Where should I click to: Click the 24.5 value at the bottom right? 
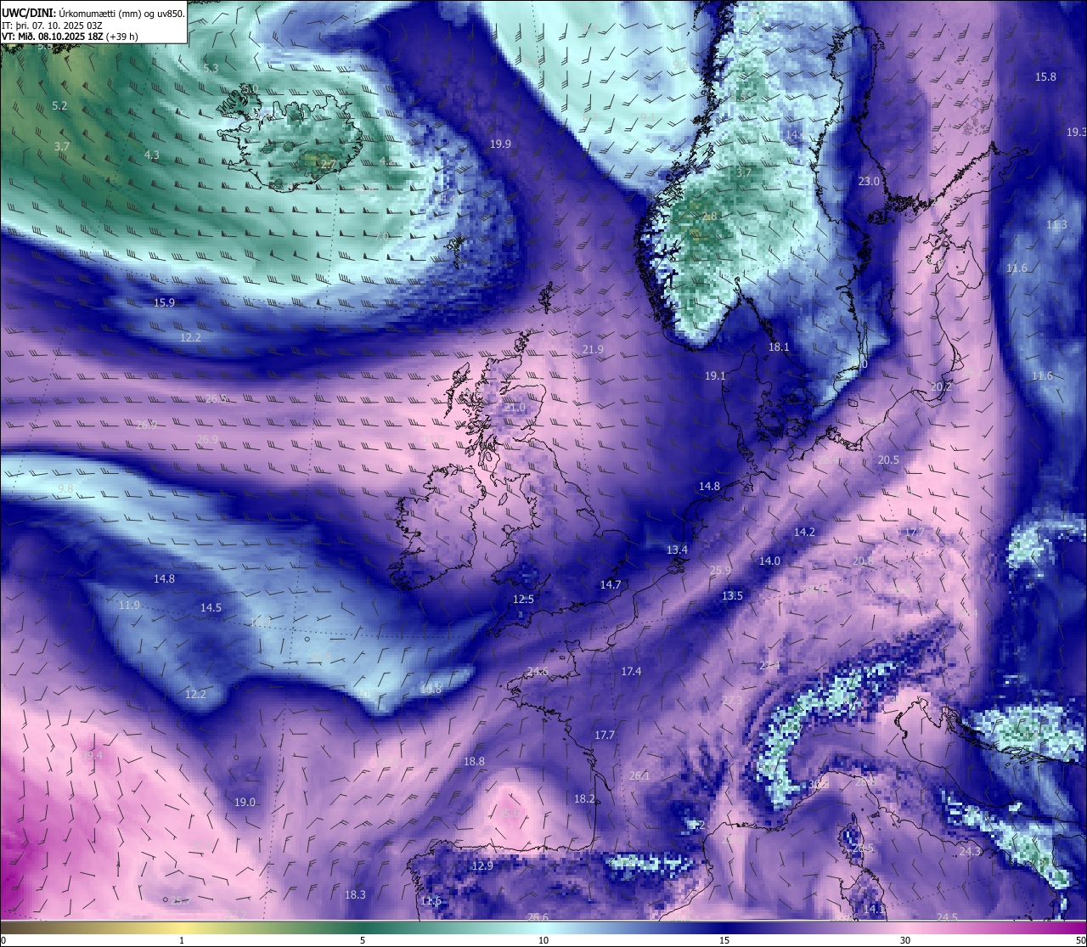(947, 917)
